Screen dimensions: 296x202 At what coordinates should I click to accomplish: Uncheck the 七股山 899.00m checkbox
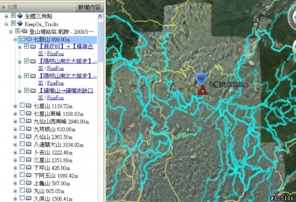[22, 38]
